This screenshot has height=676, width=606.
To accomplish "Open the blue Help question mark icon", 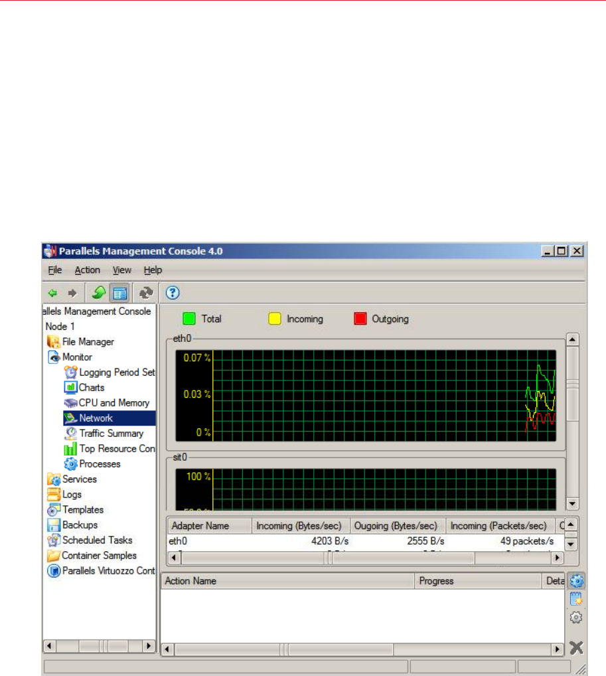I will (173, 293).
